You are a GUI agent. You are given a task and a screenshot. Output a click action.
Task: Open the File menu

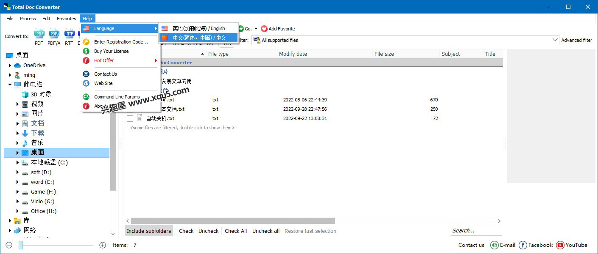tap(10, 19)
